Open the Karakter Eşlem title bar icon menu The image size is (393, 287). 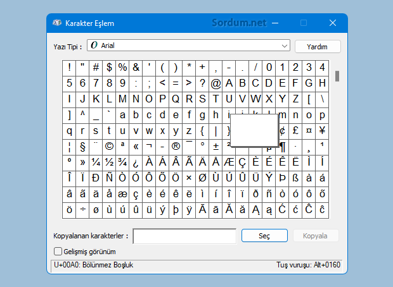[x=57, y=23]
